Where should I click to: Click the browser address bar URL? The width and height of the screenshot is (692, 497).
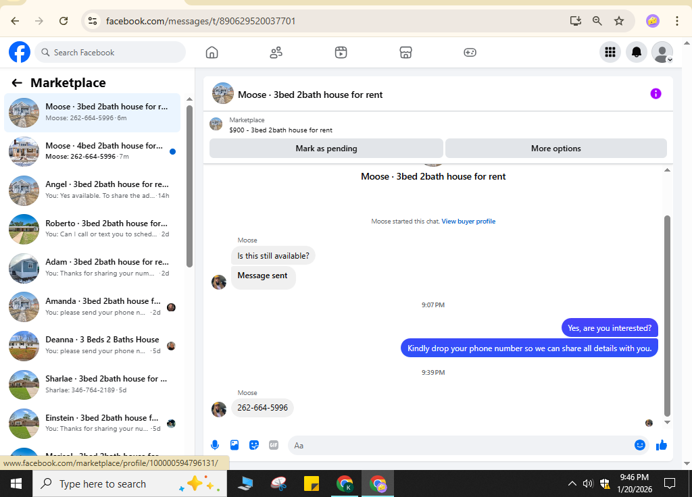tap(200, 21)
